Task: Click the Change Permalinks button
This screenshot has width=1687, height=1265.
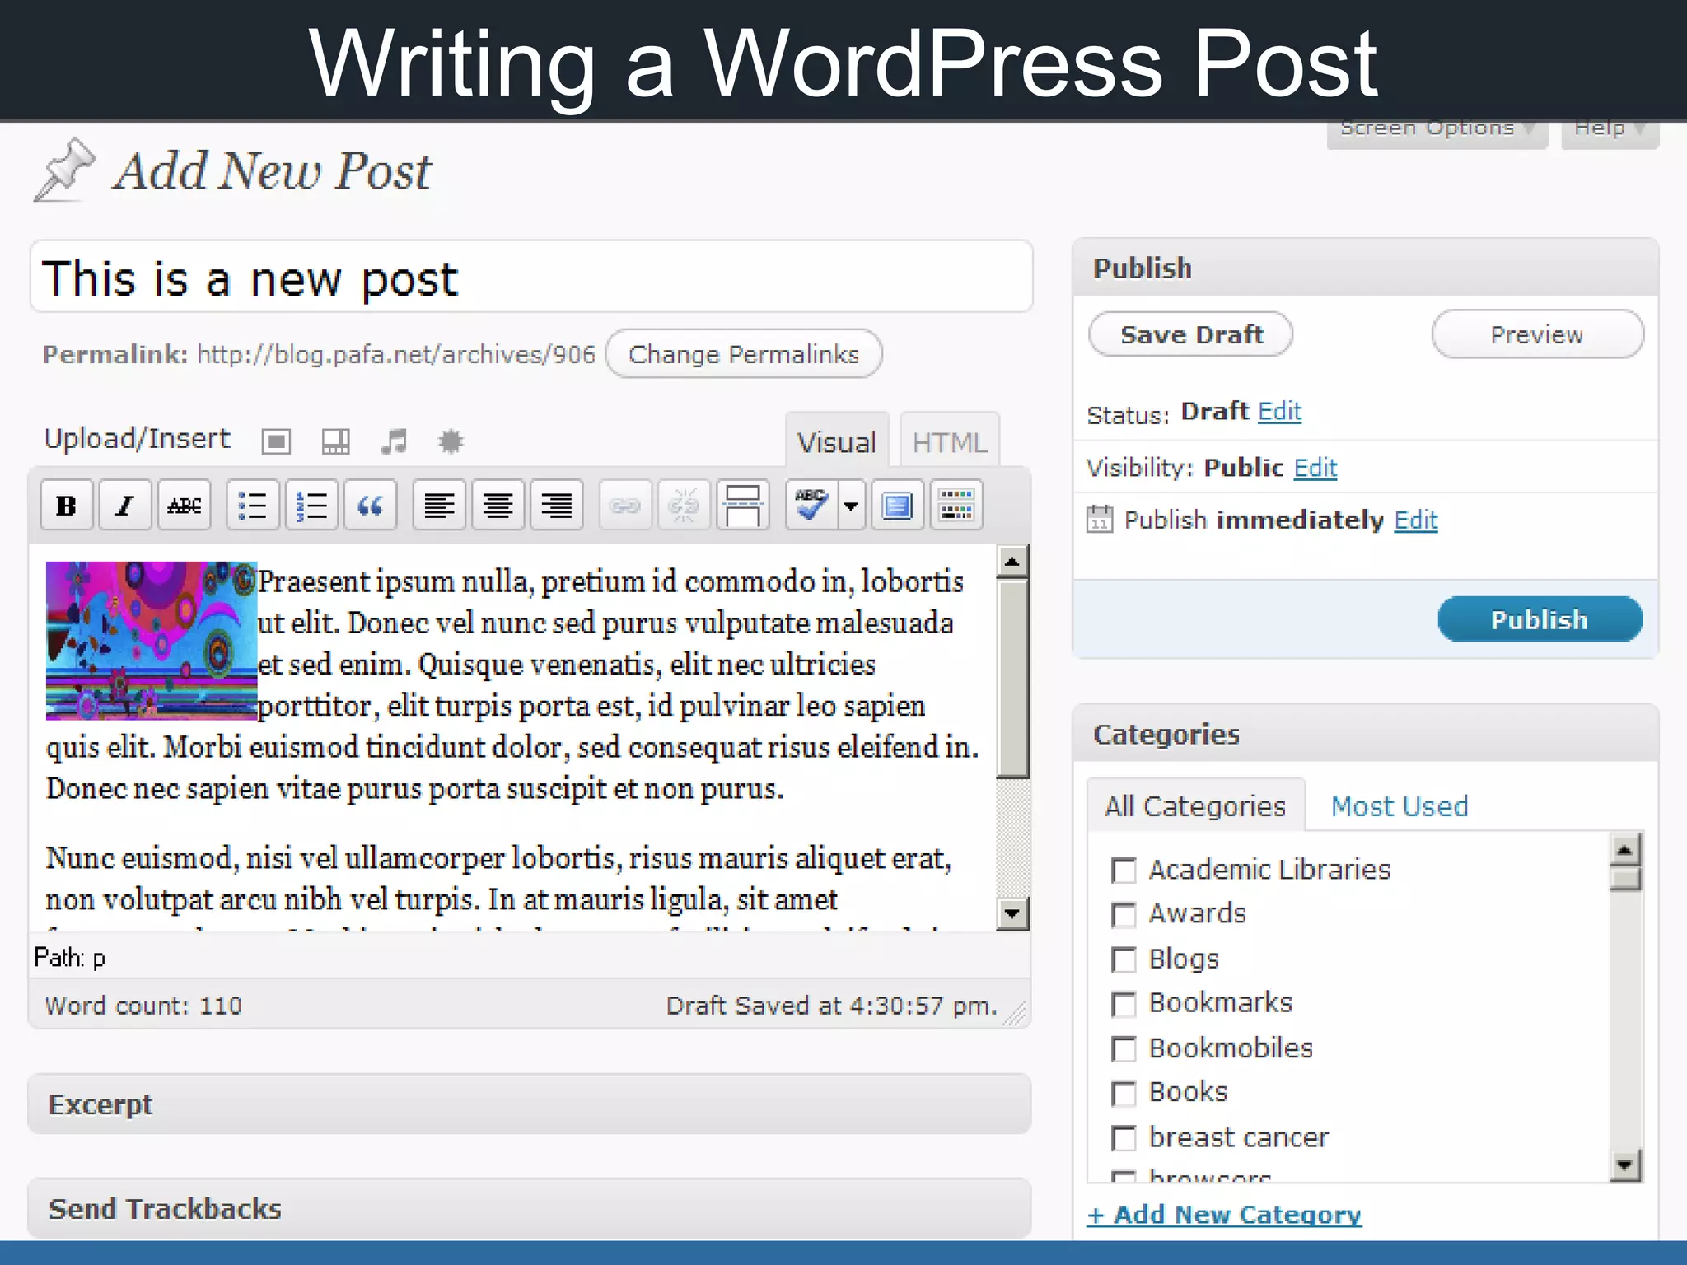Action: coord(744,354)
